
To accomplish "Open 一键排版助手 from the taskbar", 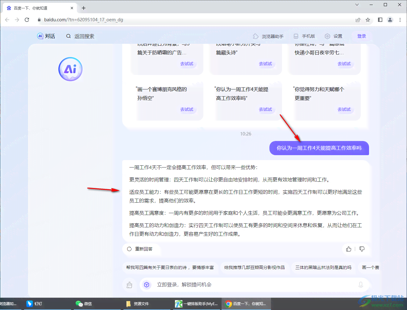I will point(197,304).
